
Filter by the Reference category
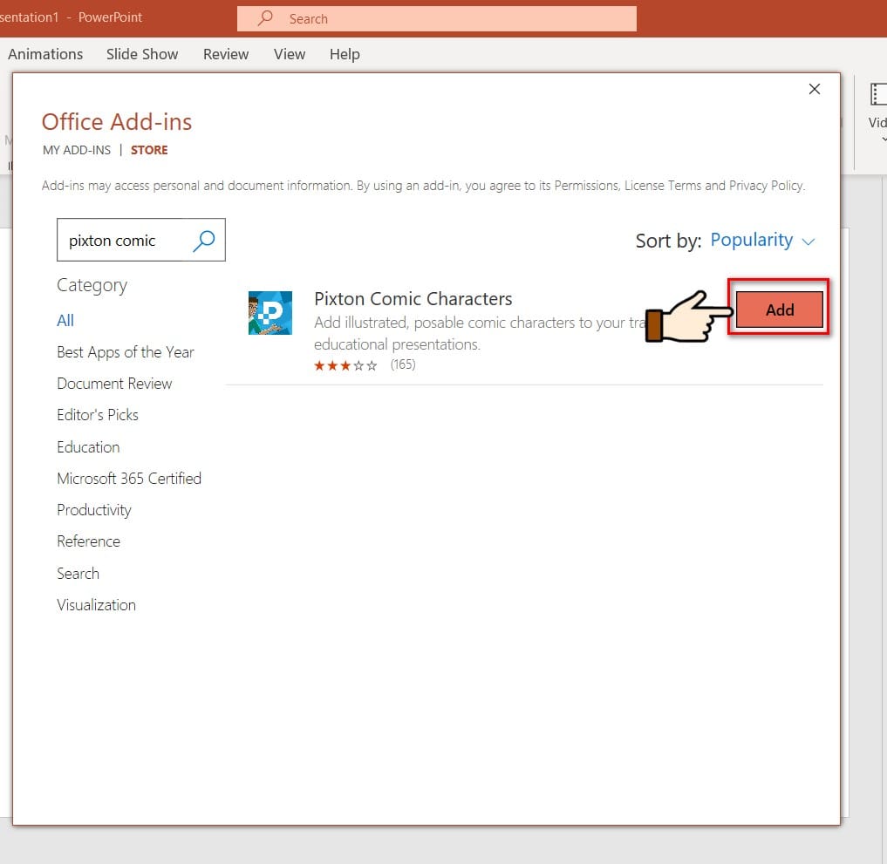(x=88, y=541)
